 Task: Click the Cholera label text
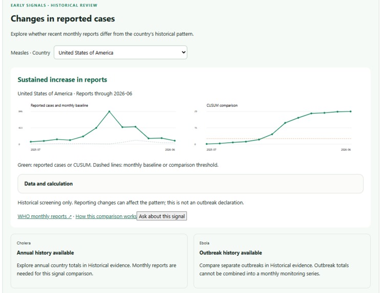(24, 243)
